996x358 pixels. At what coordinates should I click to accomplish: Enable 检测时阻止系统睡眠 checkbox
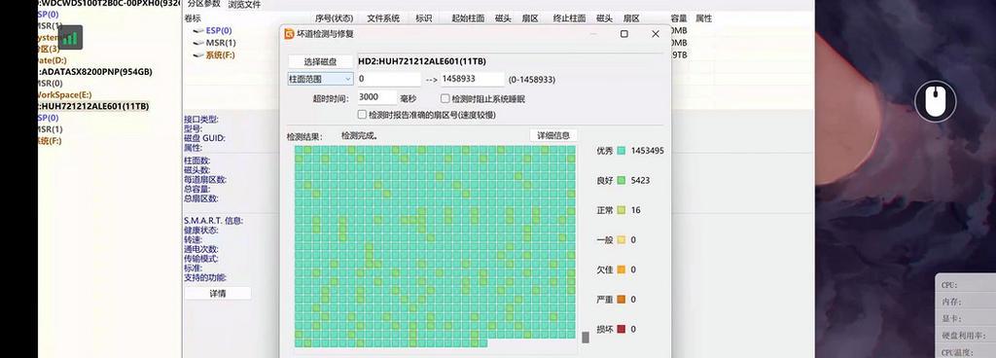click(x=445, y=99)
